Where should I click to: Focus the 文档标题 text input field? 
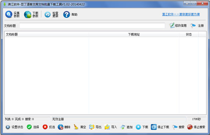coord(92,25)
